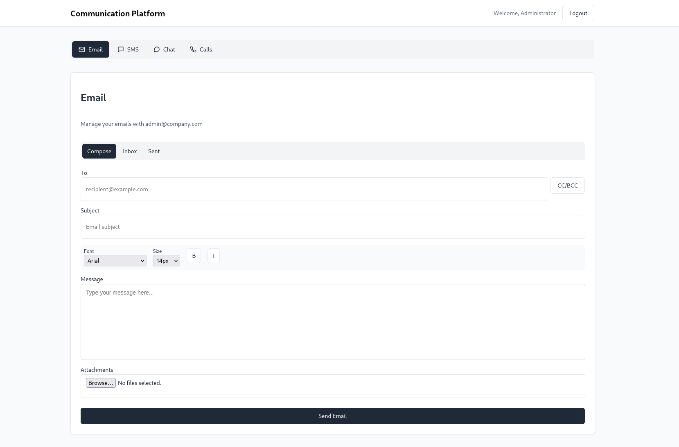Focus the To recipient field

[x=314, y=189]
